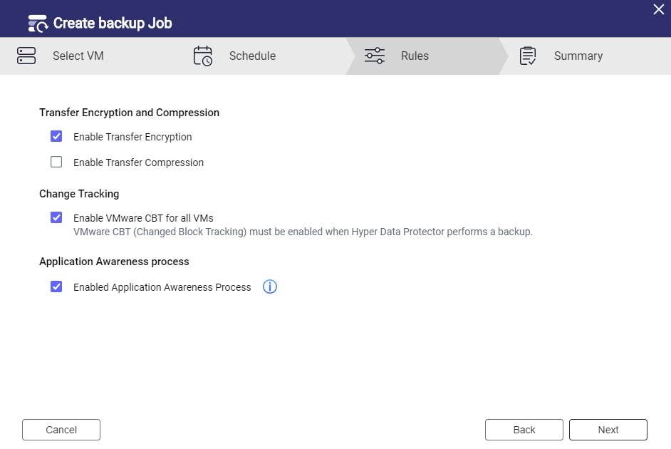
Task: Click the Schedule calendar clock icon
Action: point(203,56)
